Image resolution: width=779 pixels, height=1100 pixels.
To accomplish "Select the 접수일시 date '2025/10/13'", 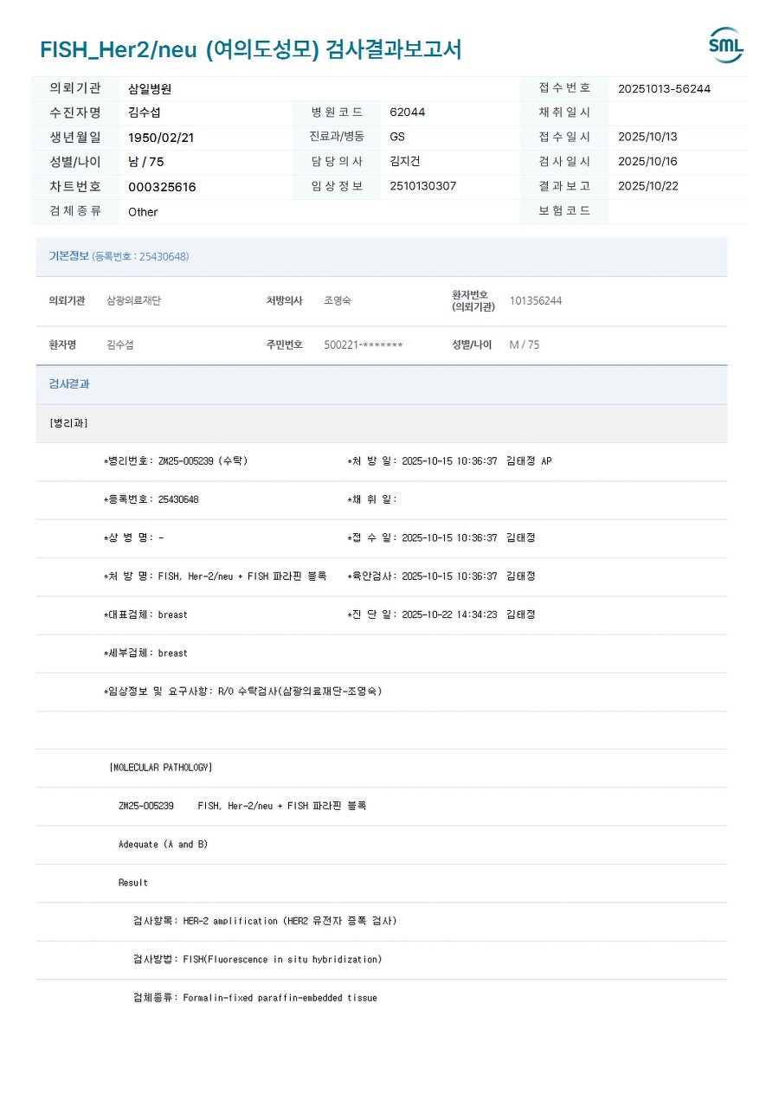I will click(647, 137).
